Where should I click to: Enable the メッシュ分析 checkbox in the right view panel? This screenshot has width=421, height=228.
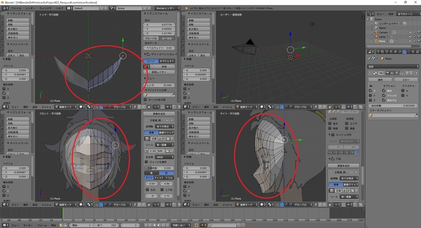pos(333,135)
